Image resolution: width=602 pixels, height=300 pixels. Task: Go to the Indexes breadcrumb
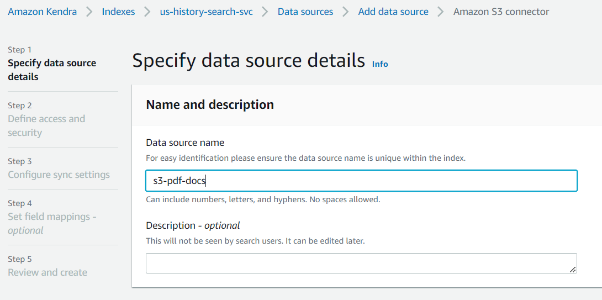click(x=118, y=12)
